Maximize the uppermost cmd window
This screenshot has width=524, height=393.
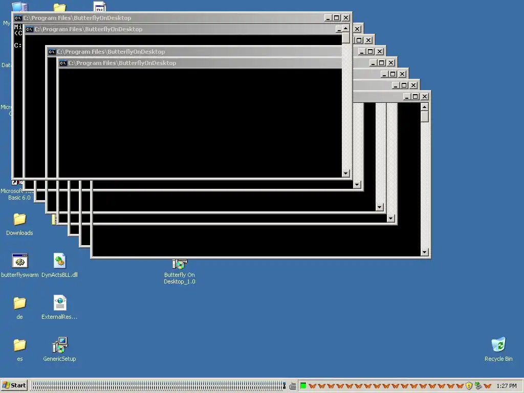[x=337, y=18]
